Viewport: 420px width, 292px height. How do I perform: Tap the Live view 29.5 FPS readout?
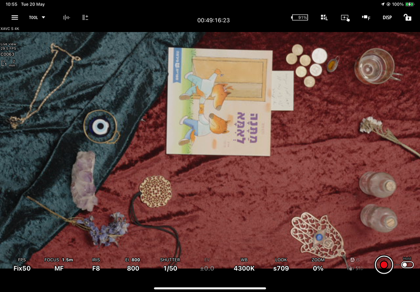pyautogui.click(x=9, y=46)
